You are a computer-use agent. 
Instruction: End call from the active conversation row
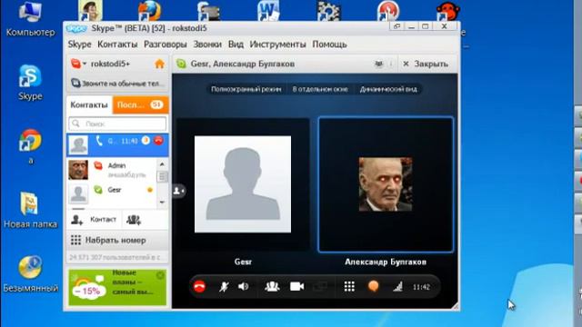tap(158, 141)
